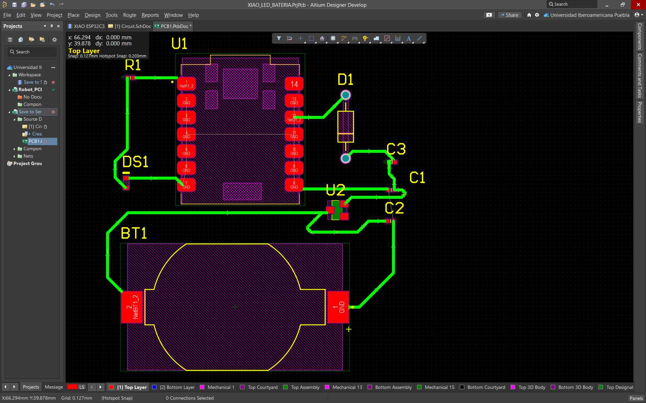Open the preferences gear in the top right
This screenshot has width=646, height=403.
[537, 15]
